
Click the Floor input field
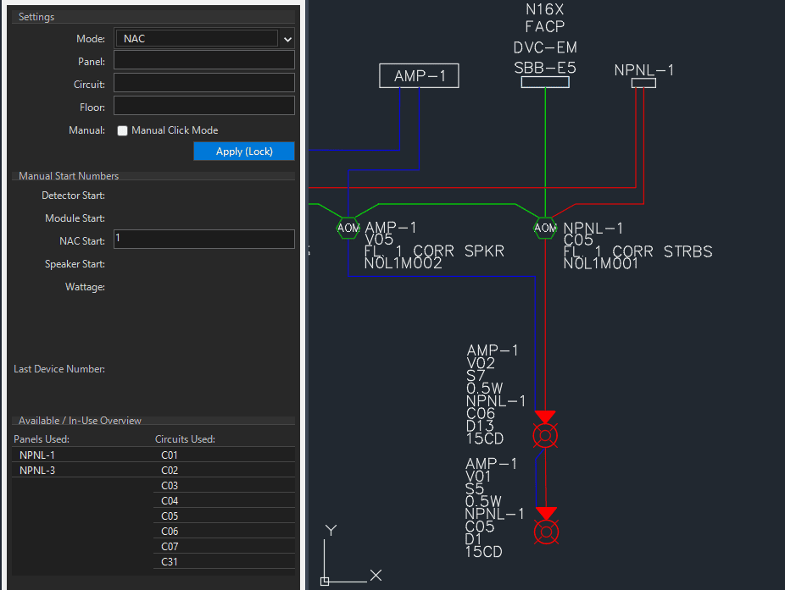tap(203, 106)
